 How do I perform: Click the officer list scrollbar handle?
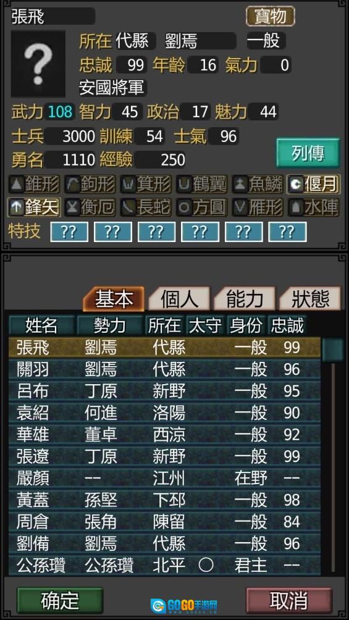(x=332, y=349)
